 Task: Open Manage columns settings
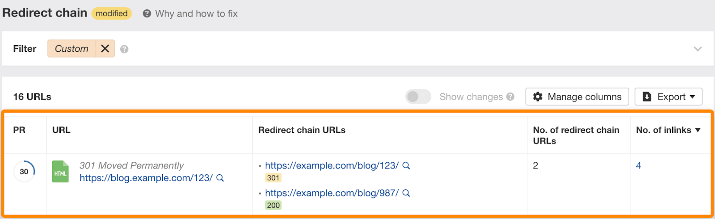pyautogui.click(x=577, y=97)
